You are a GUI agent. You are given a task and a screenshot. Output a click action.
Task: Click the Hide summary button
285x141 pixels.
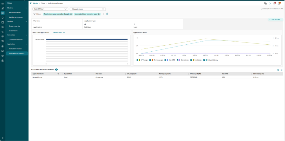276,19
